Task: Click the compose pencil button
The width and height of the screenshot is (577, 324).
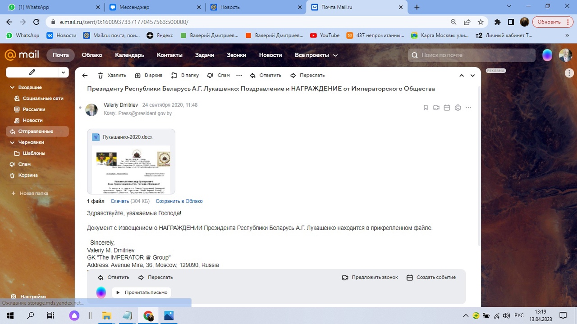Action: pos(32,72)
